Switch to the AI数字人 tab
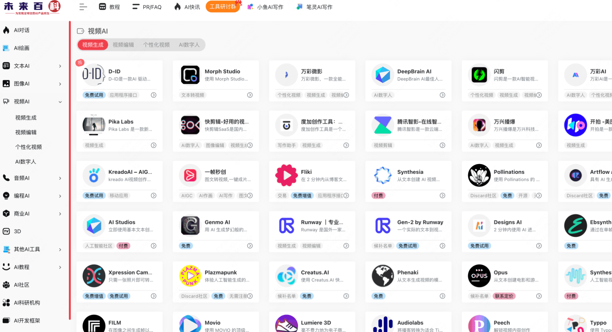Screen dimensions: 612x332 (189, 45)
